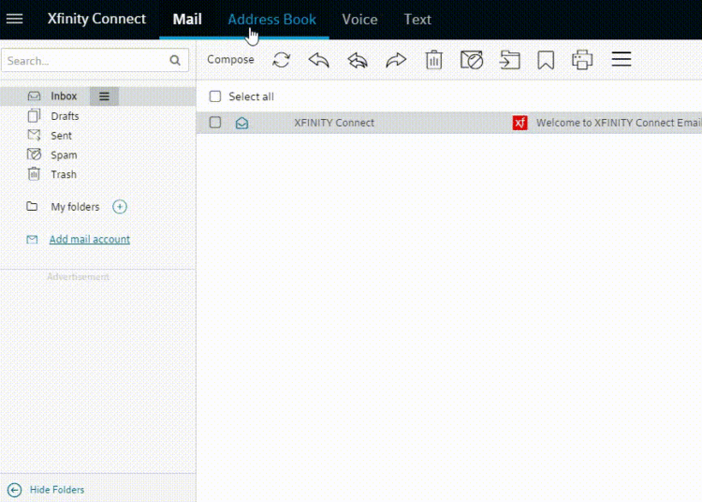Click the Move to folder icon
This screenshot has height=502, width=702.
pos(509,60)
